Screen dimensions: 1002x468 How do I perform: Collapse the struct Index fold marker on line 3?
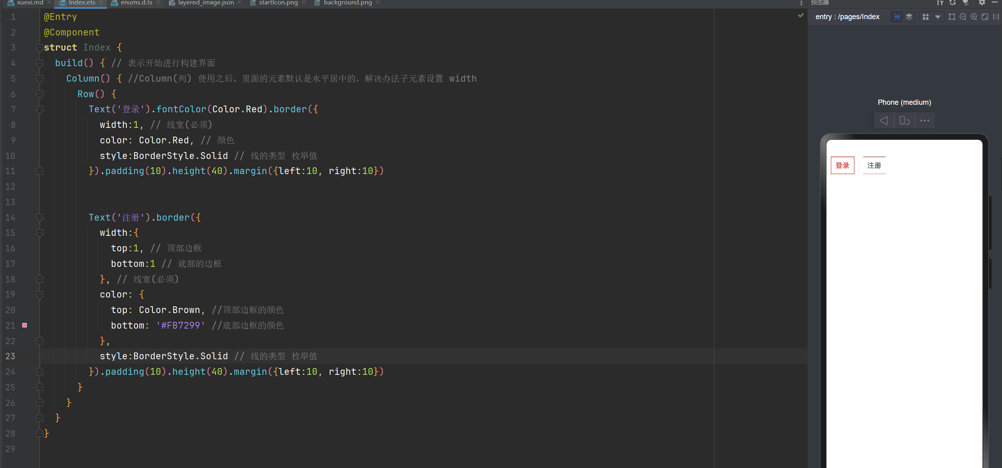[x=39, y=48]
